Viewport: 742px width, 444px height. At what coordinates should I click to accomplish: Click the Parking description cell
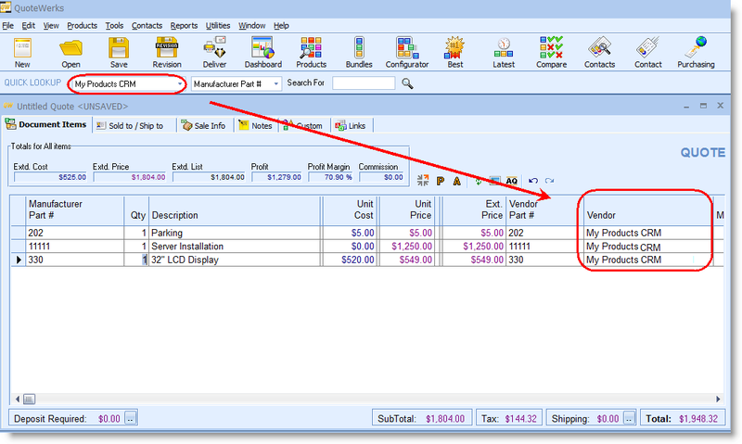click(236, 233)
